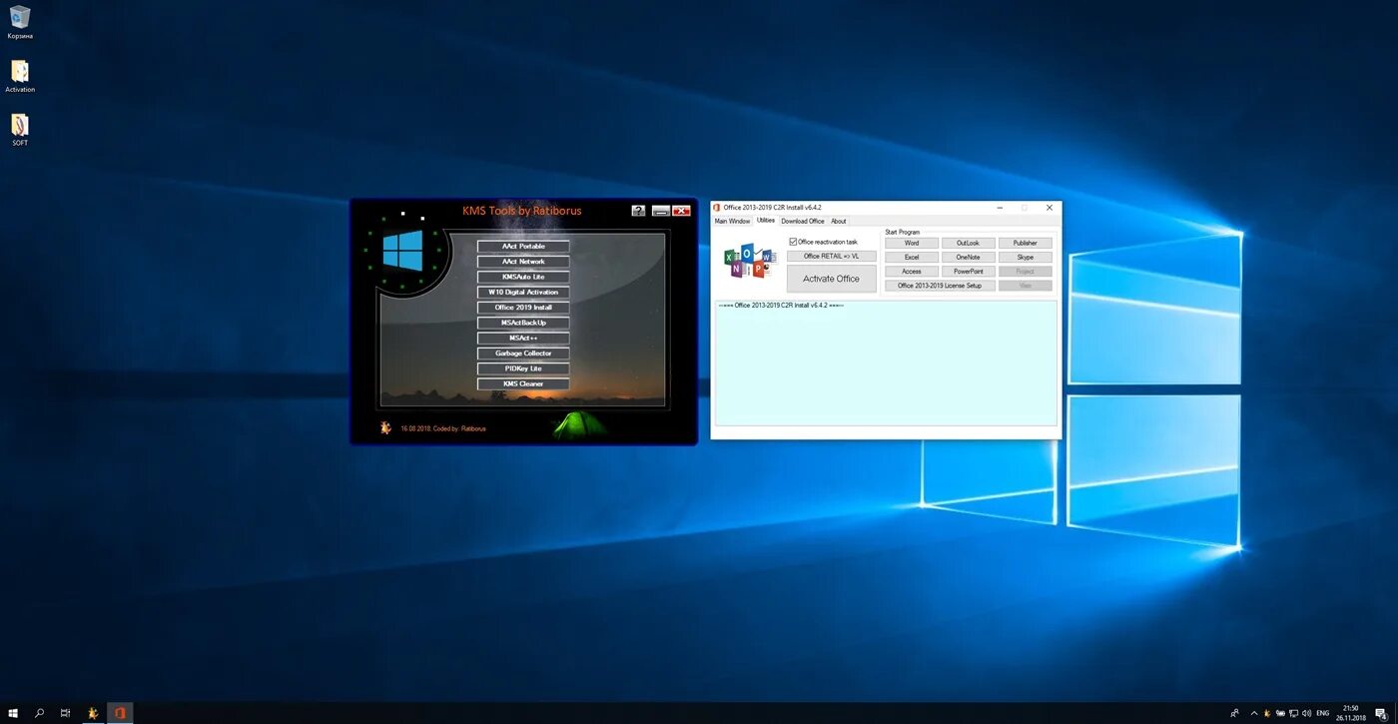Open Office 2019 Install in KMS Tools
The image size is (1398, 724).
523,308
